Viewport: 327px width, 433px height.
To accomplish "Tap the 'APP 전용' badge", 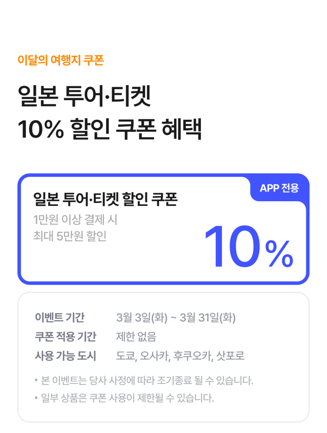I will (279, 188).
